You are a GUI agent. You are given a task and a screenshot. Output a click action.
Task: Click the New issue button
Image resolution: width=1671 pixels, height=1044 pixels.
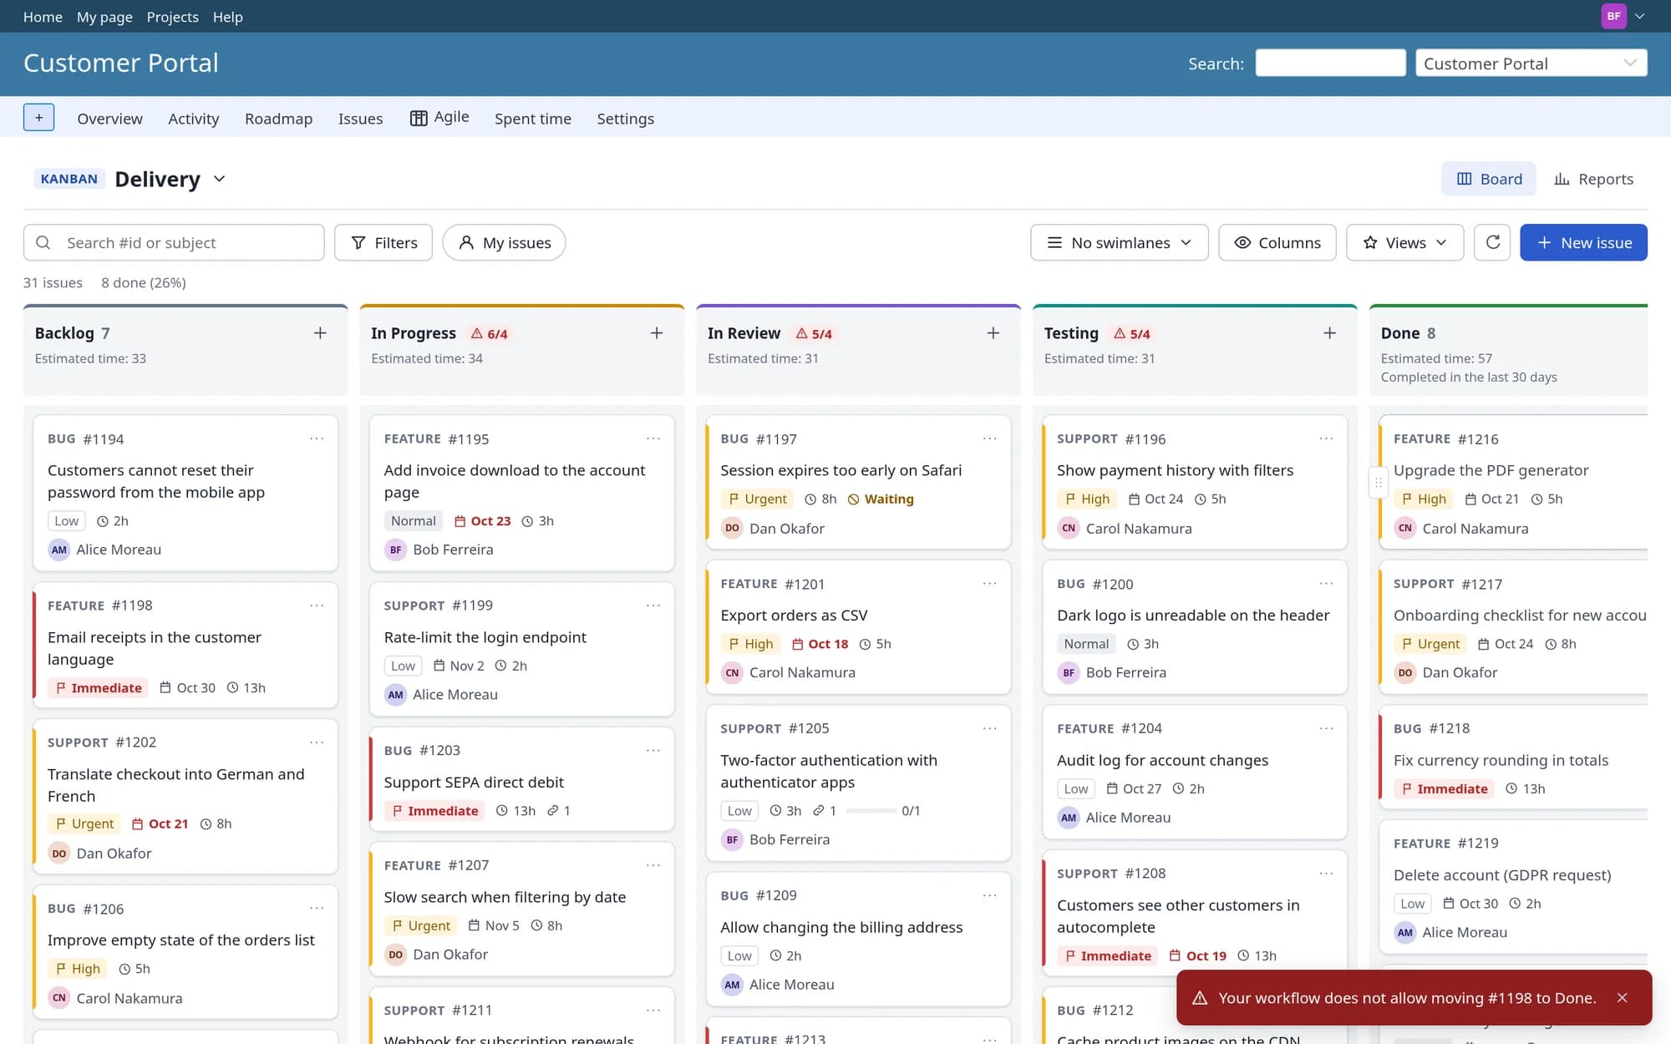pyautogui.click(x=1583, y=242)
